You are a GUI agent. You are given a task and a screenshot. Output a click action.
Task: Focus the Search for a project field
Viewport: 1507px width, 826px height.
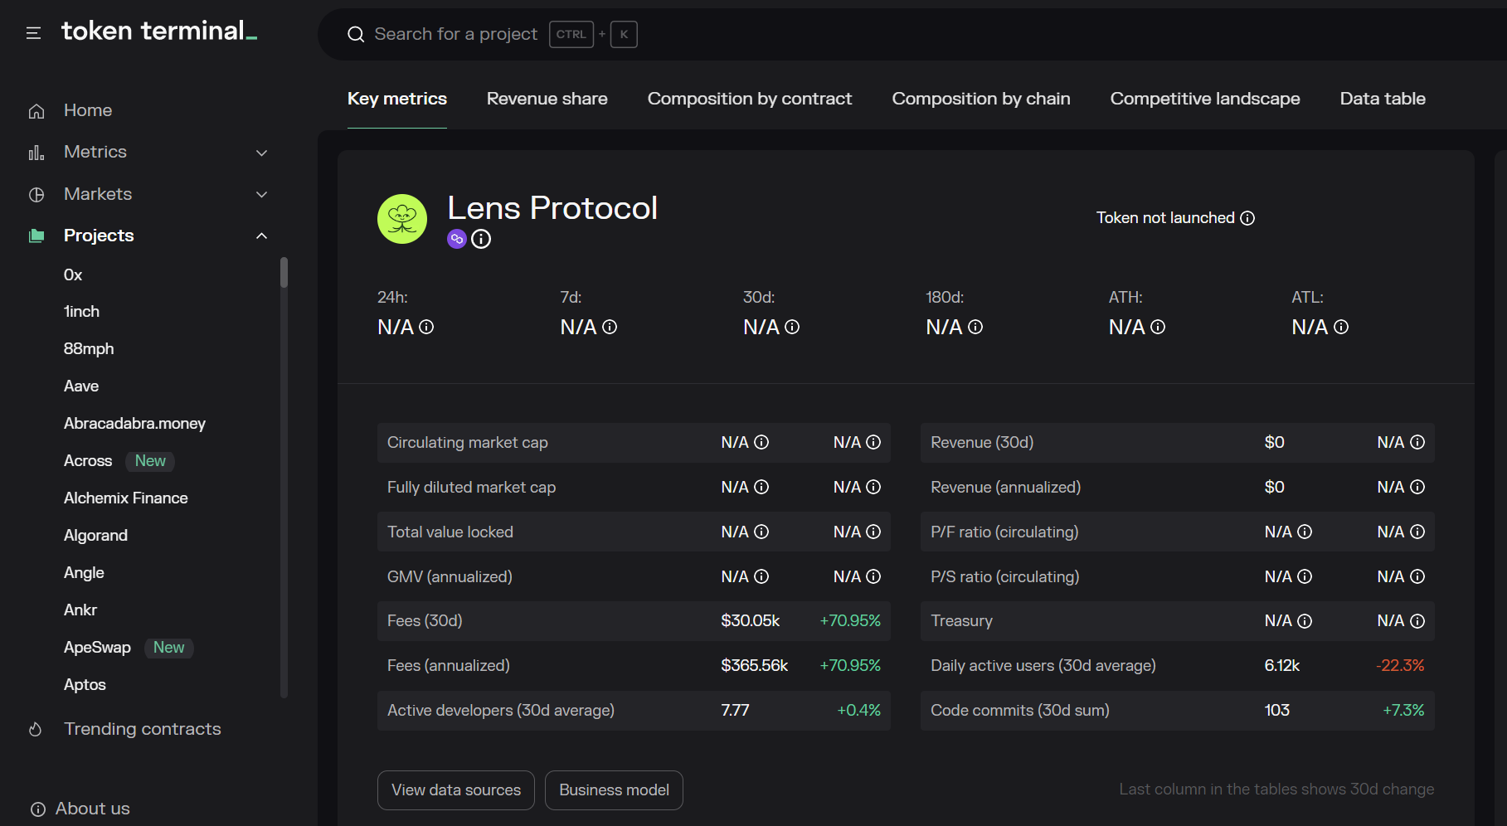click(455, 34)
